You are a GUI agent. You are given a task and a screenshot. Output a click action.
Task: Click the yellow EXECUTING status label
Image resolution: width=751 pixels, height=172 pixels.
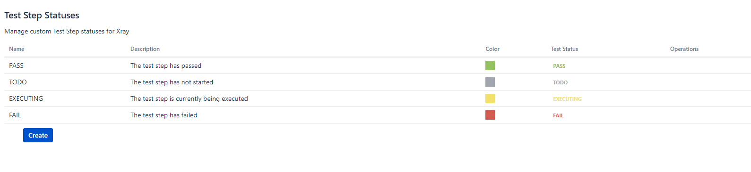[x=567, y=99]
